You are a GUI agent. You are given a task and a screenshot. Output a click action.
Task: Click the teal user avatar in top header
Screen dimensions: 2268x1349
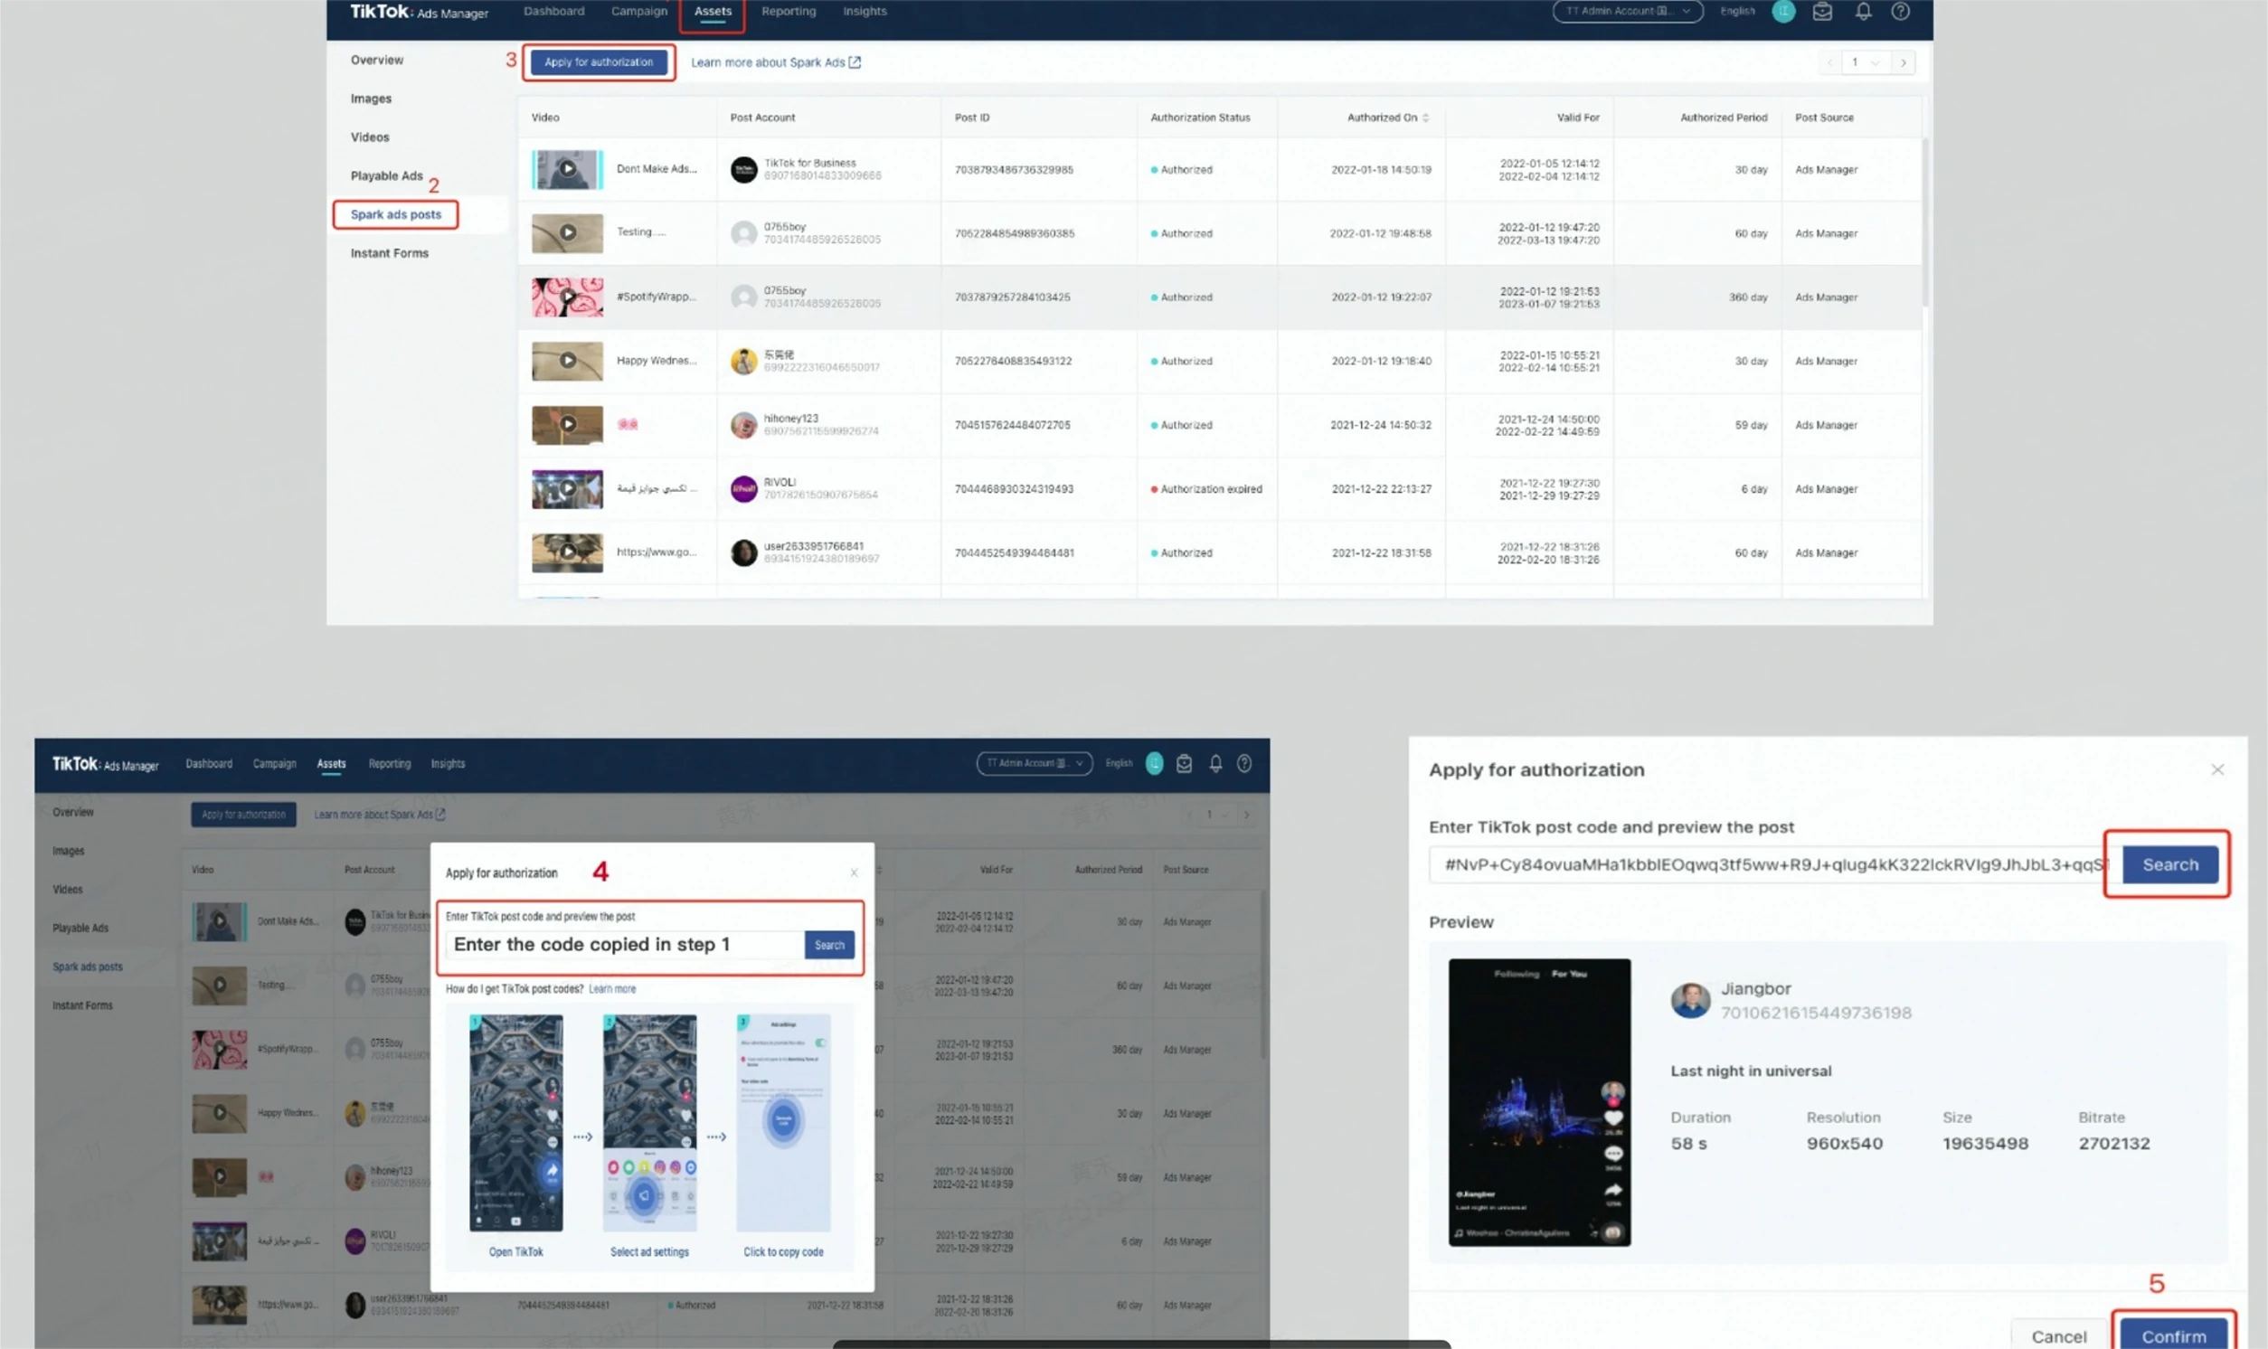pyautogui.click(x=1782, y=12)
